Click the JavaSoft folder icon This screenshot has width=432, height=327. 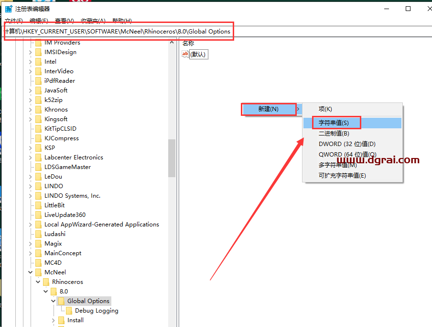39,90
